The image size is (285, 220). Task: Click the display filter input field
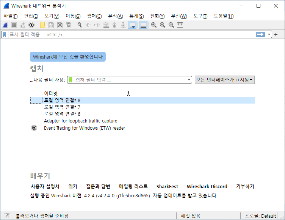pyautogui.click(x=132, y=34)
